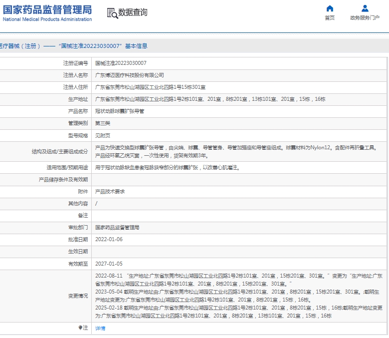The height and width of the screenshot is (338, 389).
Task: Open the 详情 link
Action: pyautogui.click(x=100, y=329)
